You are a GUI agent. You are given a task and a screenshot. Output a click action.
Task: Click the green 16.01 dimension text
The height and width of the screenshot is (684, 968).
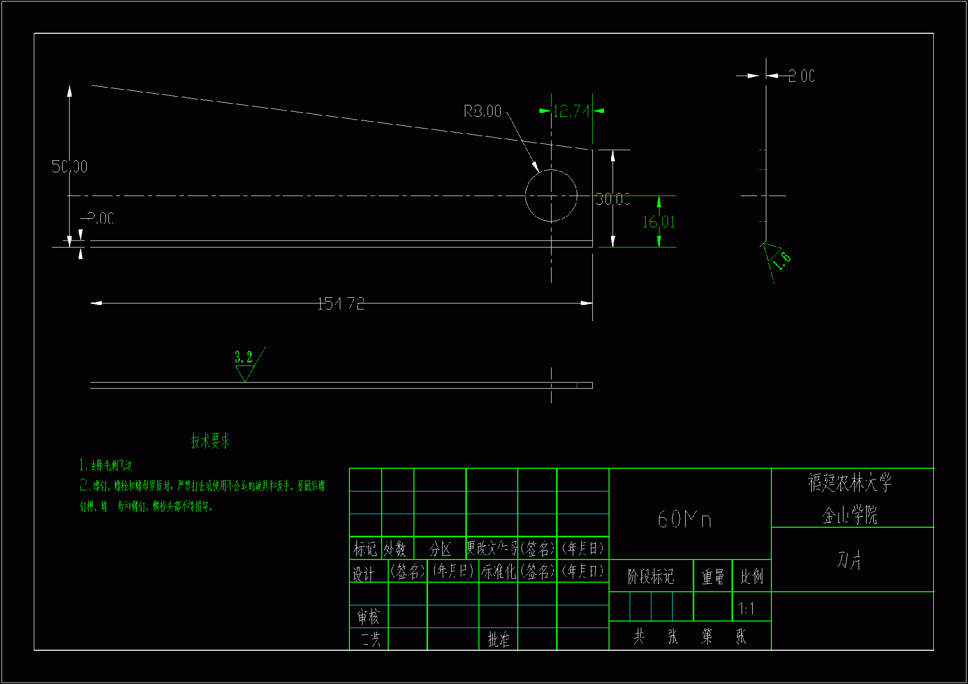tap(658, 222)
